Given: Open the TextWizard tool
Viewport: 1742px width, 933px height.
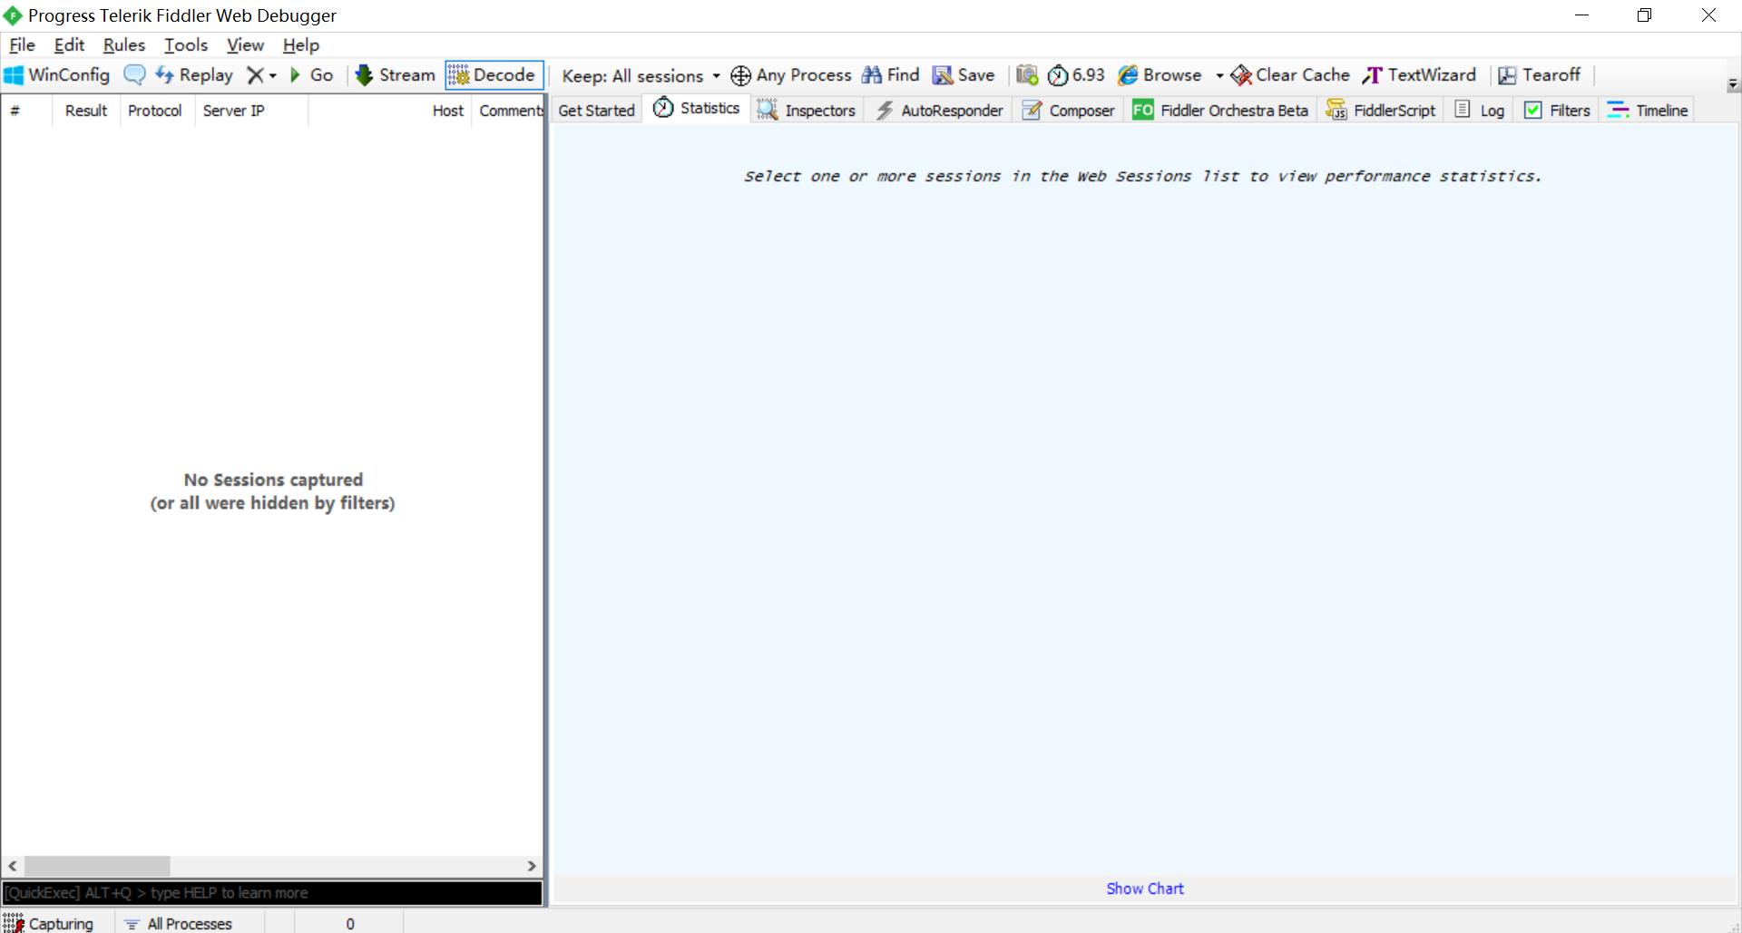Looking at the screenshot, I should pyautogui.click(x=1419, y=75).
